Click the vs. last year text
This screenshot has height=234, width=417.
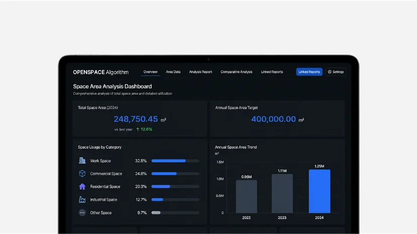123,129
